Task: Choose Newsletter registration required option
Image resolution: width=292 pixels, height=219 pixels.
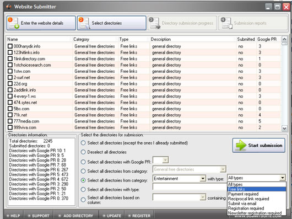Action: pos(257,213)
